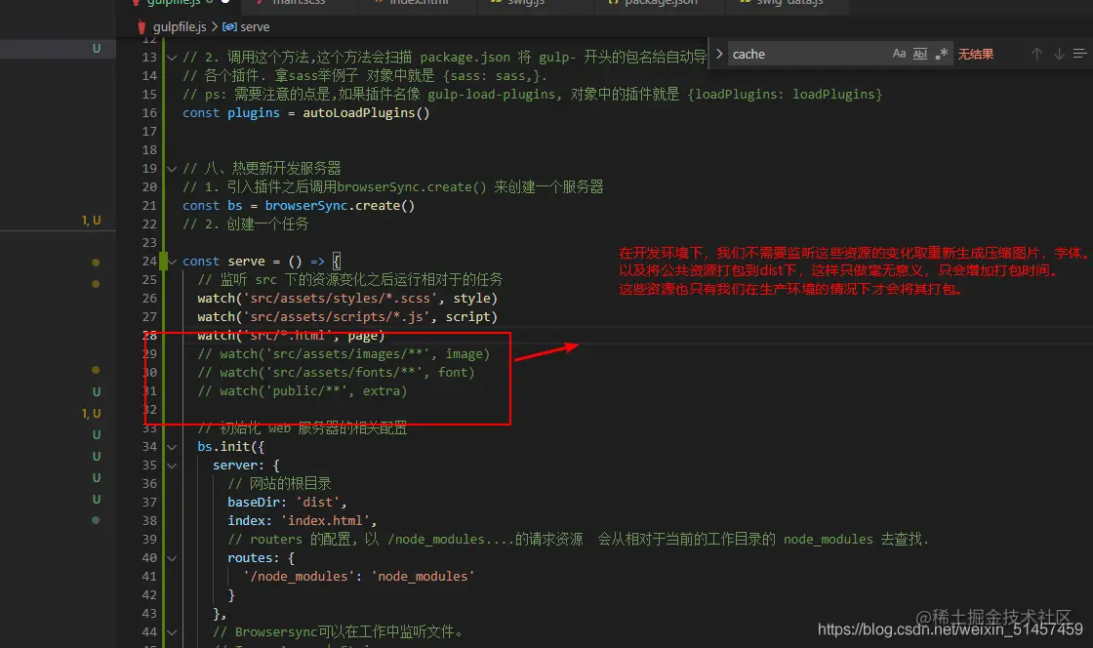Click the bs constant on line 21
The width and height of the screenshot is (1093, 648).
tap(235, 206)
